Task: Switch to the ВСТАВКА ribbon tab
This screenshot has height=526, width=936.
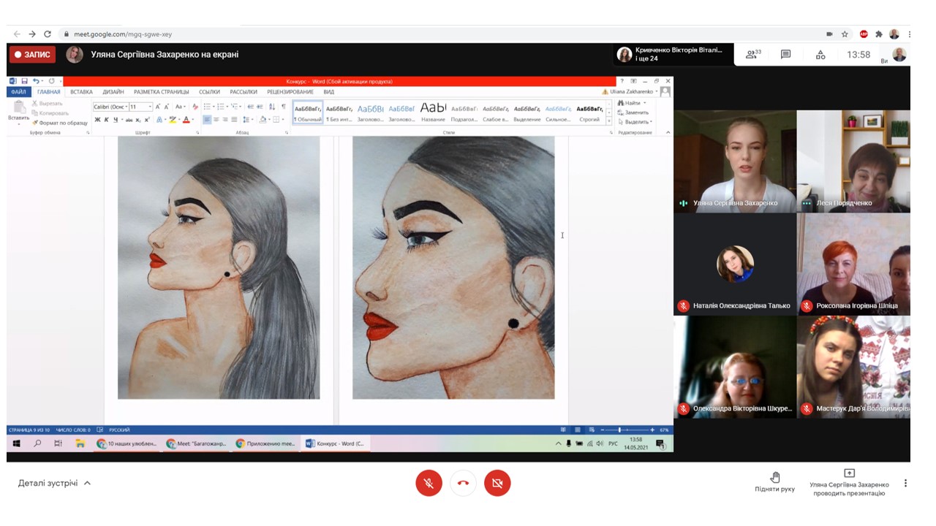Action: [x=81, y=92]
